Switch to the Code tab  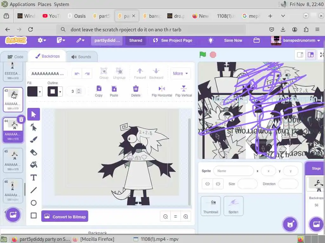(15, 57)
